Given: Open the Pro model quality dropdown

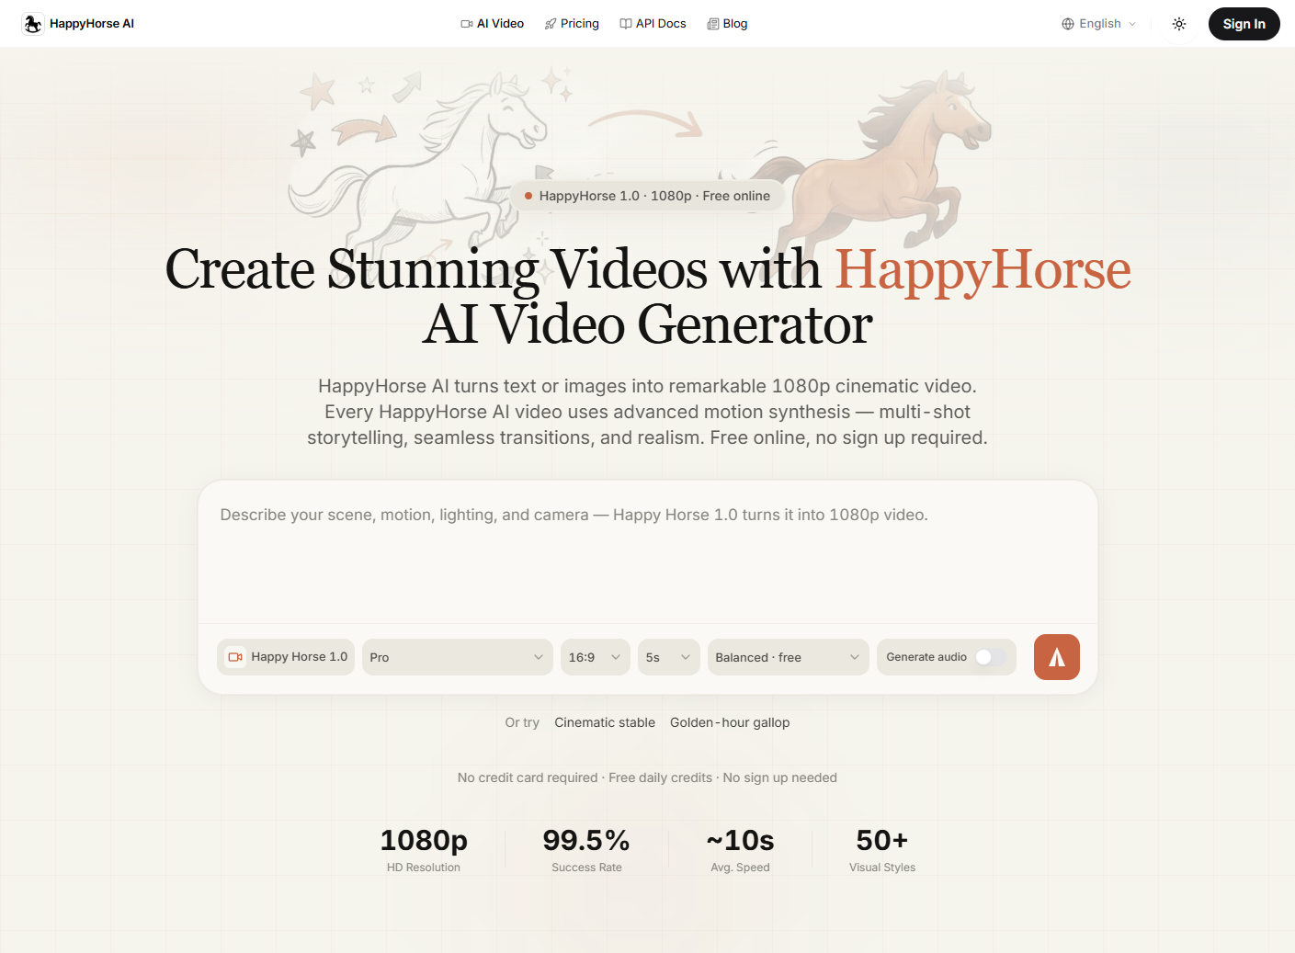Looking at the screenshot, I should tap(457, 657).
